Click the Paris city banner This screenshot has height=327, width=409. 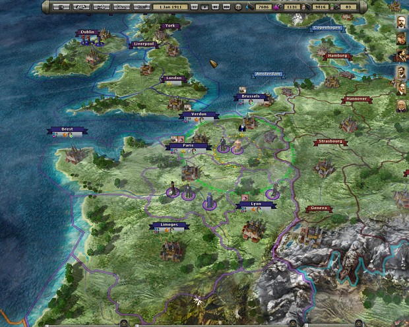click(x=188, y=146)
